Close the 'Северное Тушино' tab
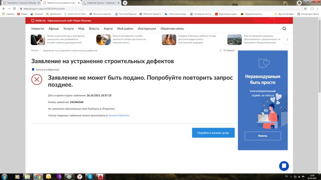The width and height of the screenshot is (321, 180). coord(118,3)
